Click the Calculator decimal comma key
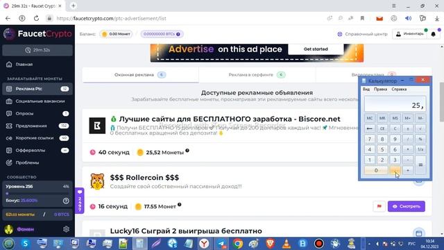444x250 pixels. coord(395,170)
